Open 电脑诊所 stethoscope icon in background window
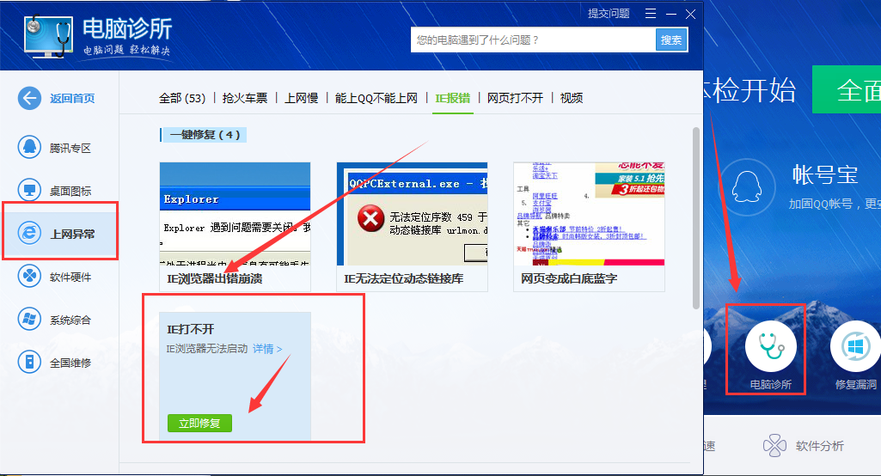The height and width of the screenshot is (476, 881). click(x=771, y=346)
